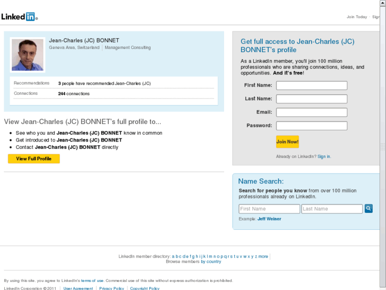This screenshot has width=386, height=290.
Task: Browse members by country
Action: pos(211,262)
